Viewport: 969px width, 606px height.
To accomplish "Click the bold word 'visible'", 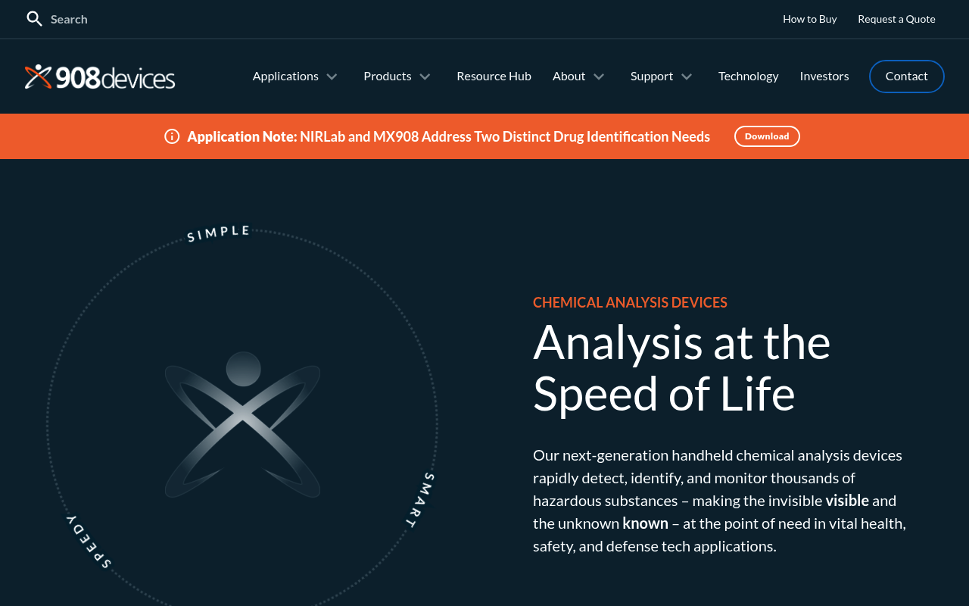I will coord(847,501).
